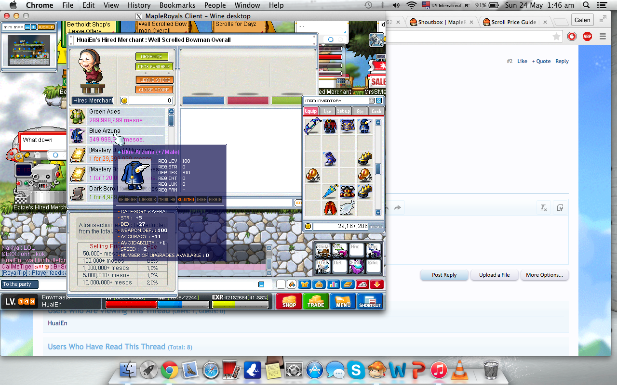
Task: Click the white fish item in inventory
Action: (x=348, y=208)
